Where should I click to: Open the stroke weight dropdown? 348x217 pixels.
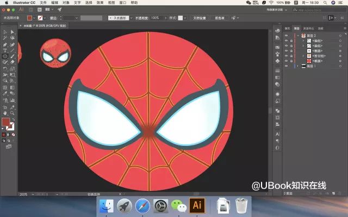coord(76,18)
